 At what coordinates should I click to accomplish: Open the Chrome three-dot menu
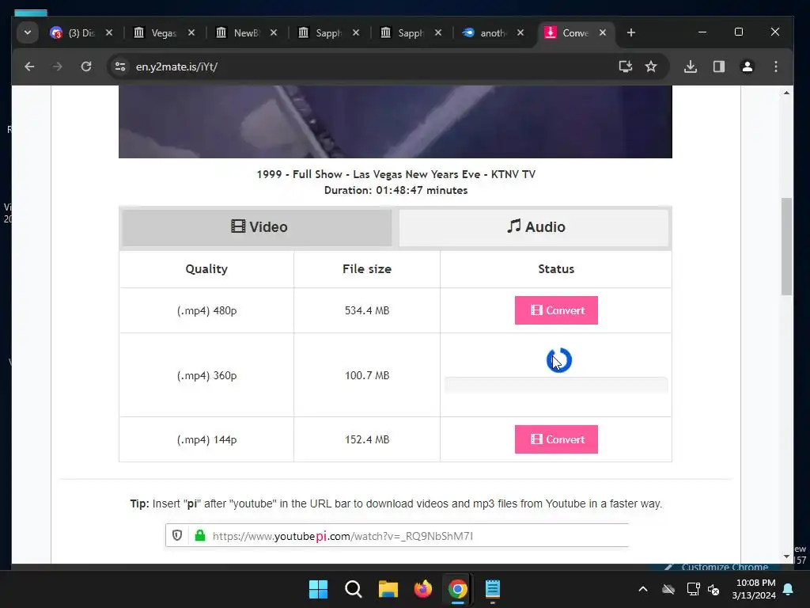pyautogui.click(x=775, y=66)
